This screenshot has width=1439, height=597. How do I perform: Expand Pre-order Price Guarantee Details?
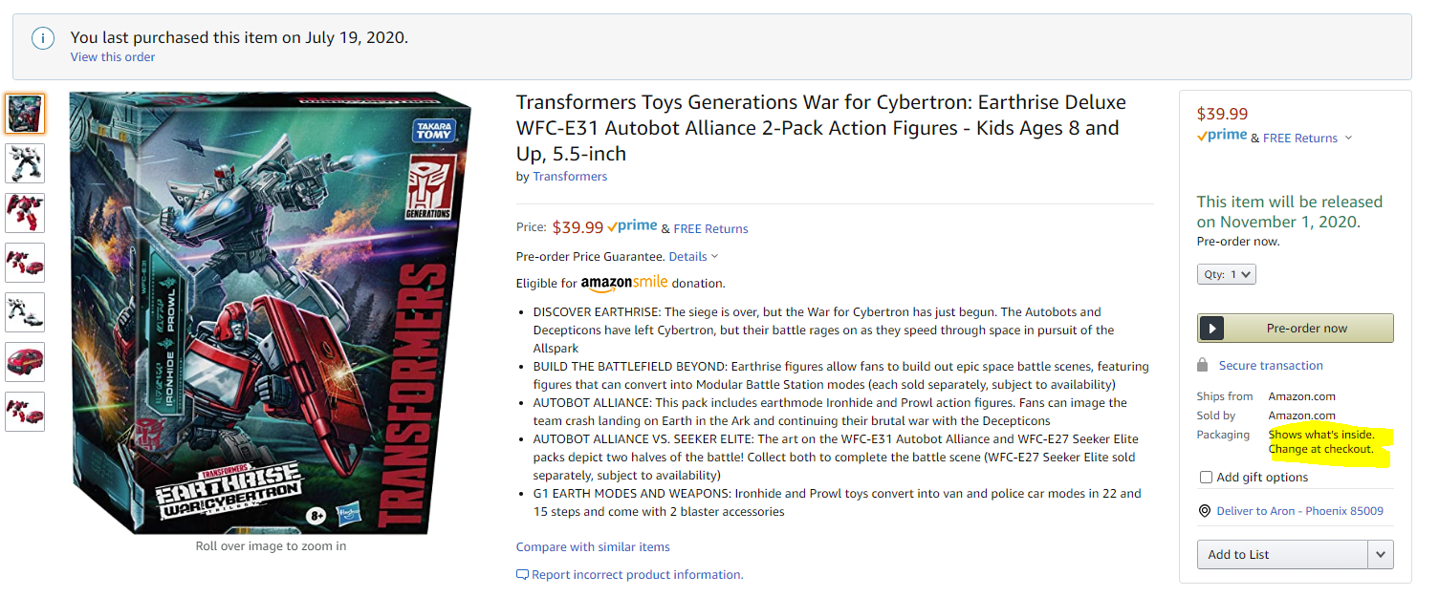click(693, 256)
